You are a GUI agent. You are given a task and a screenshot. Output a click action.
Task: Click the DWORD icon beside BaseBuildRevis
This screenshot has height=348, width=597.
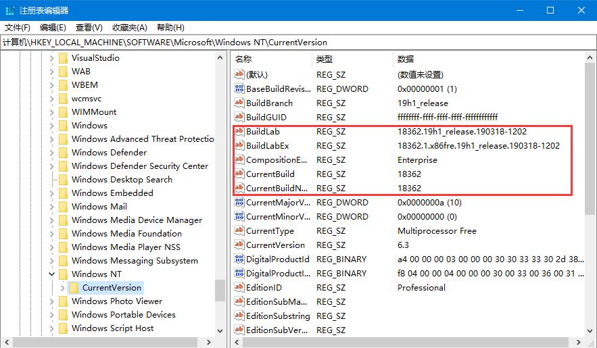(x=239, y=89)
